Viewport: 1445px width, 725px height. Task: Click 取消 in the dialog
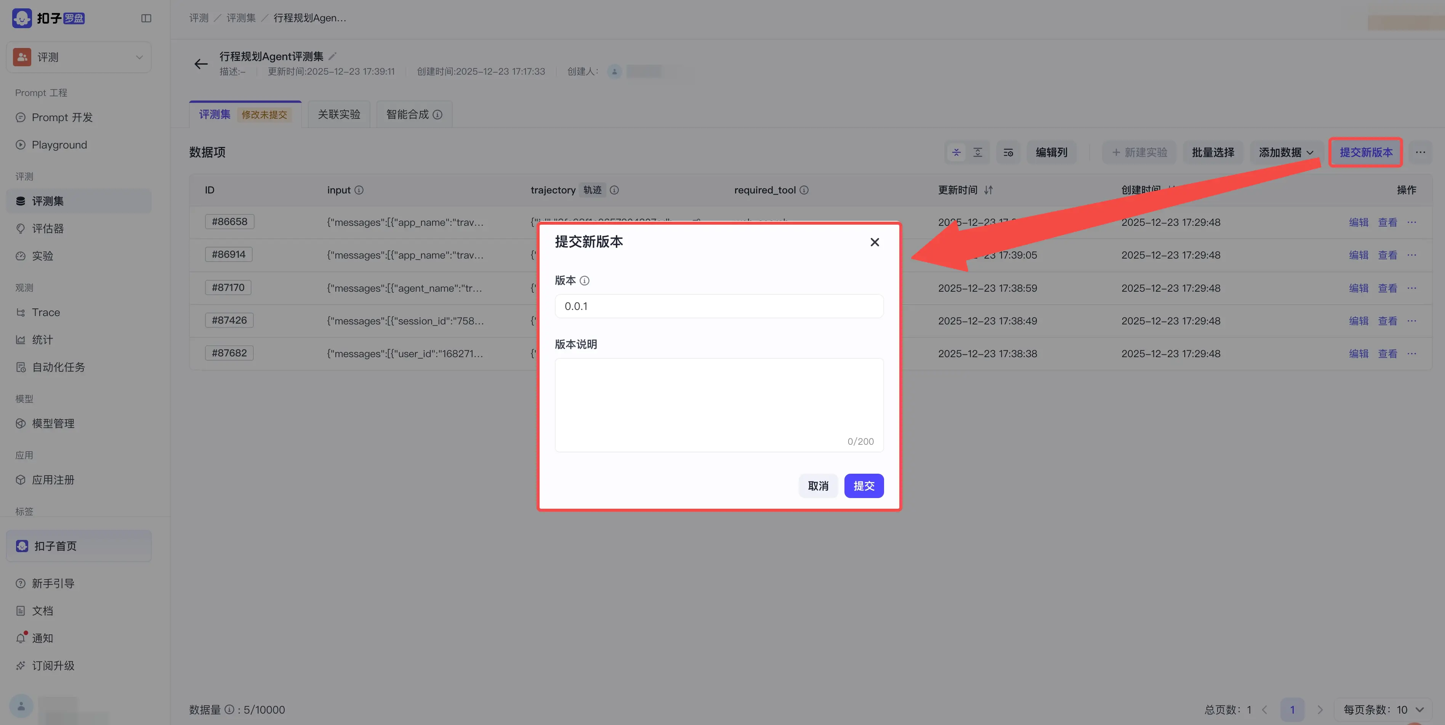(x=818, y=485)
